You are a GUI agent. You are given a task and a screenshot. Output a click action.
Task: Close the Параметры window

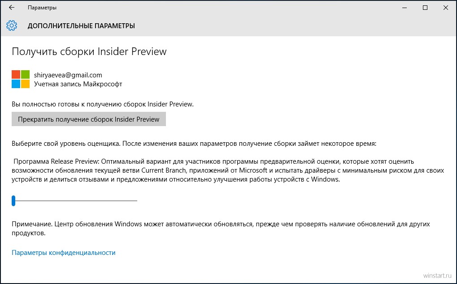[446, 8]
